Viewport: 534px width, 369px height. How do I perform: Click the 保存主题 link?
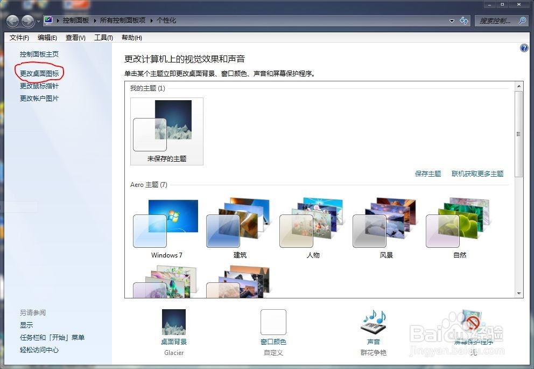427,174
